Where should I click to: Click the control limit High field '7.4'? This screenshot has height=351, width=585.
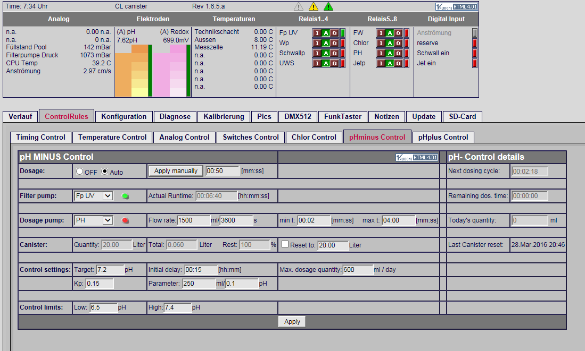(178, 308)
